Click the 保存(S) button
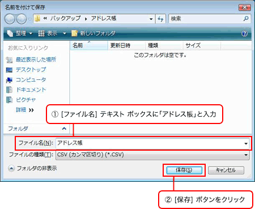 click(x=184, y=170)
